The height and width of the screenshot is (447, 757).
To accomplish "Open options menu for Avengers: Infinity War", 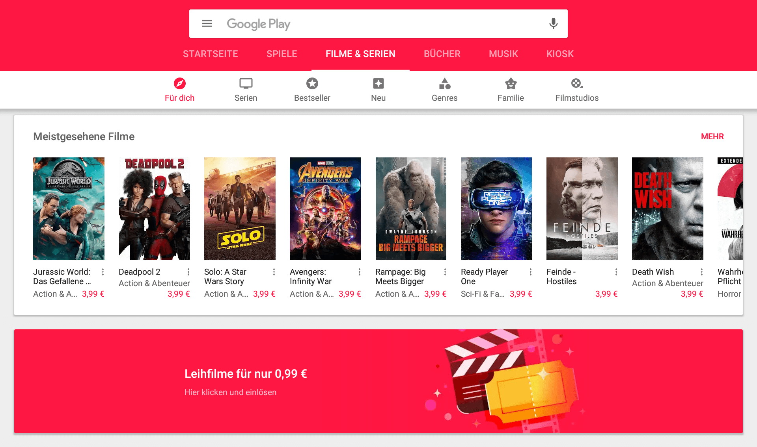I will pos(360,272).
